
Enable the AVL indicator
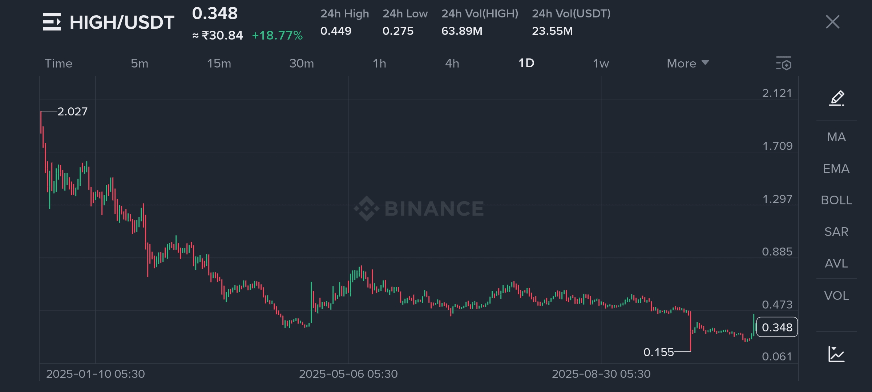(836, 264)
